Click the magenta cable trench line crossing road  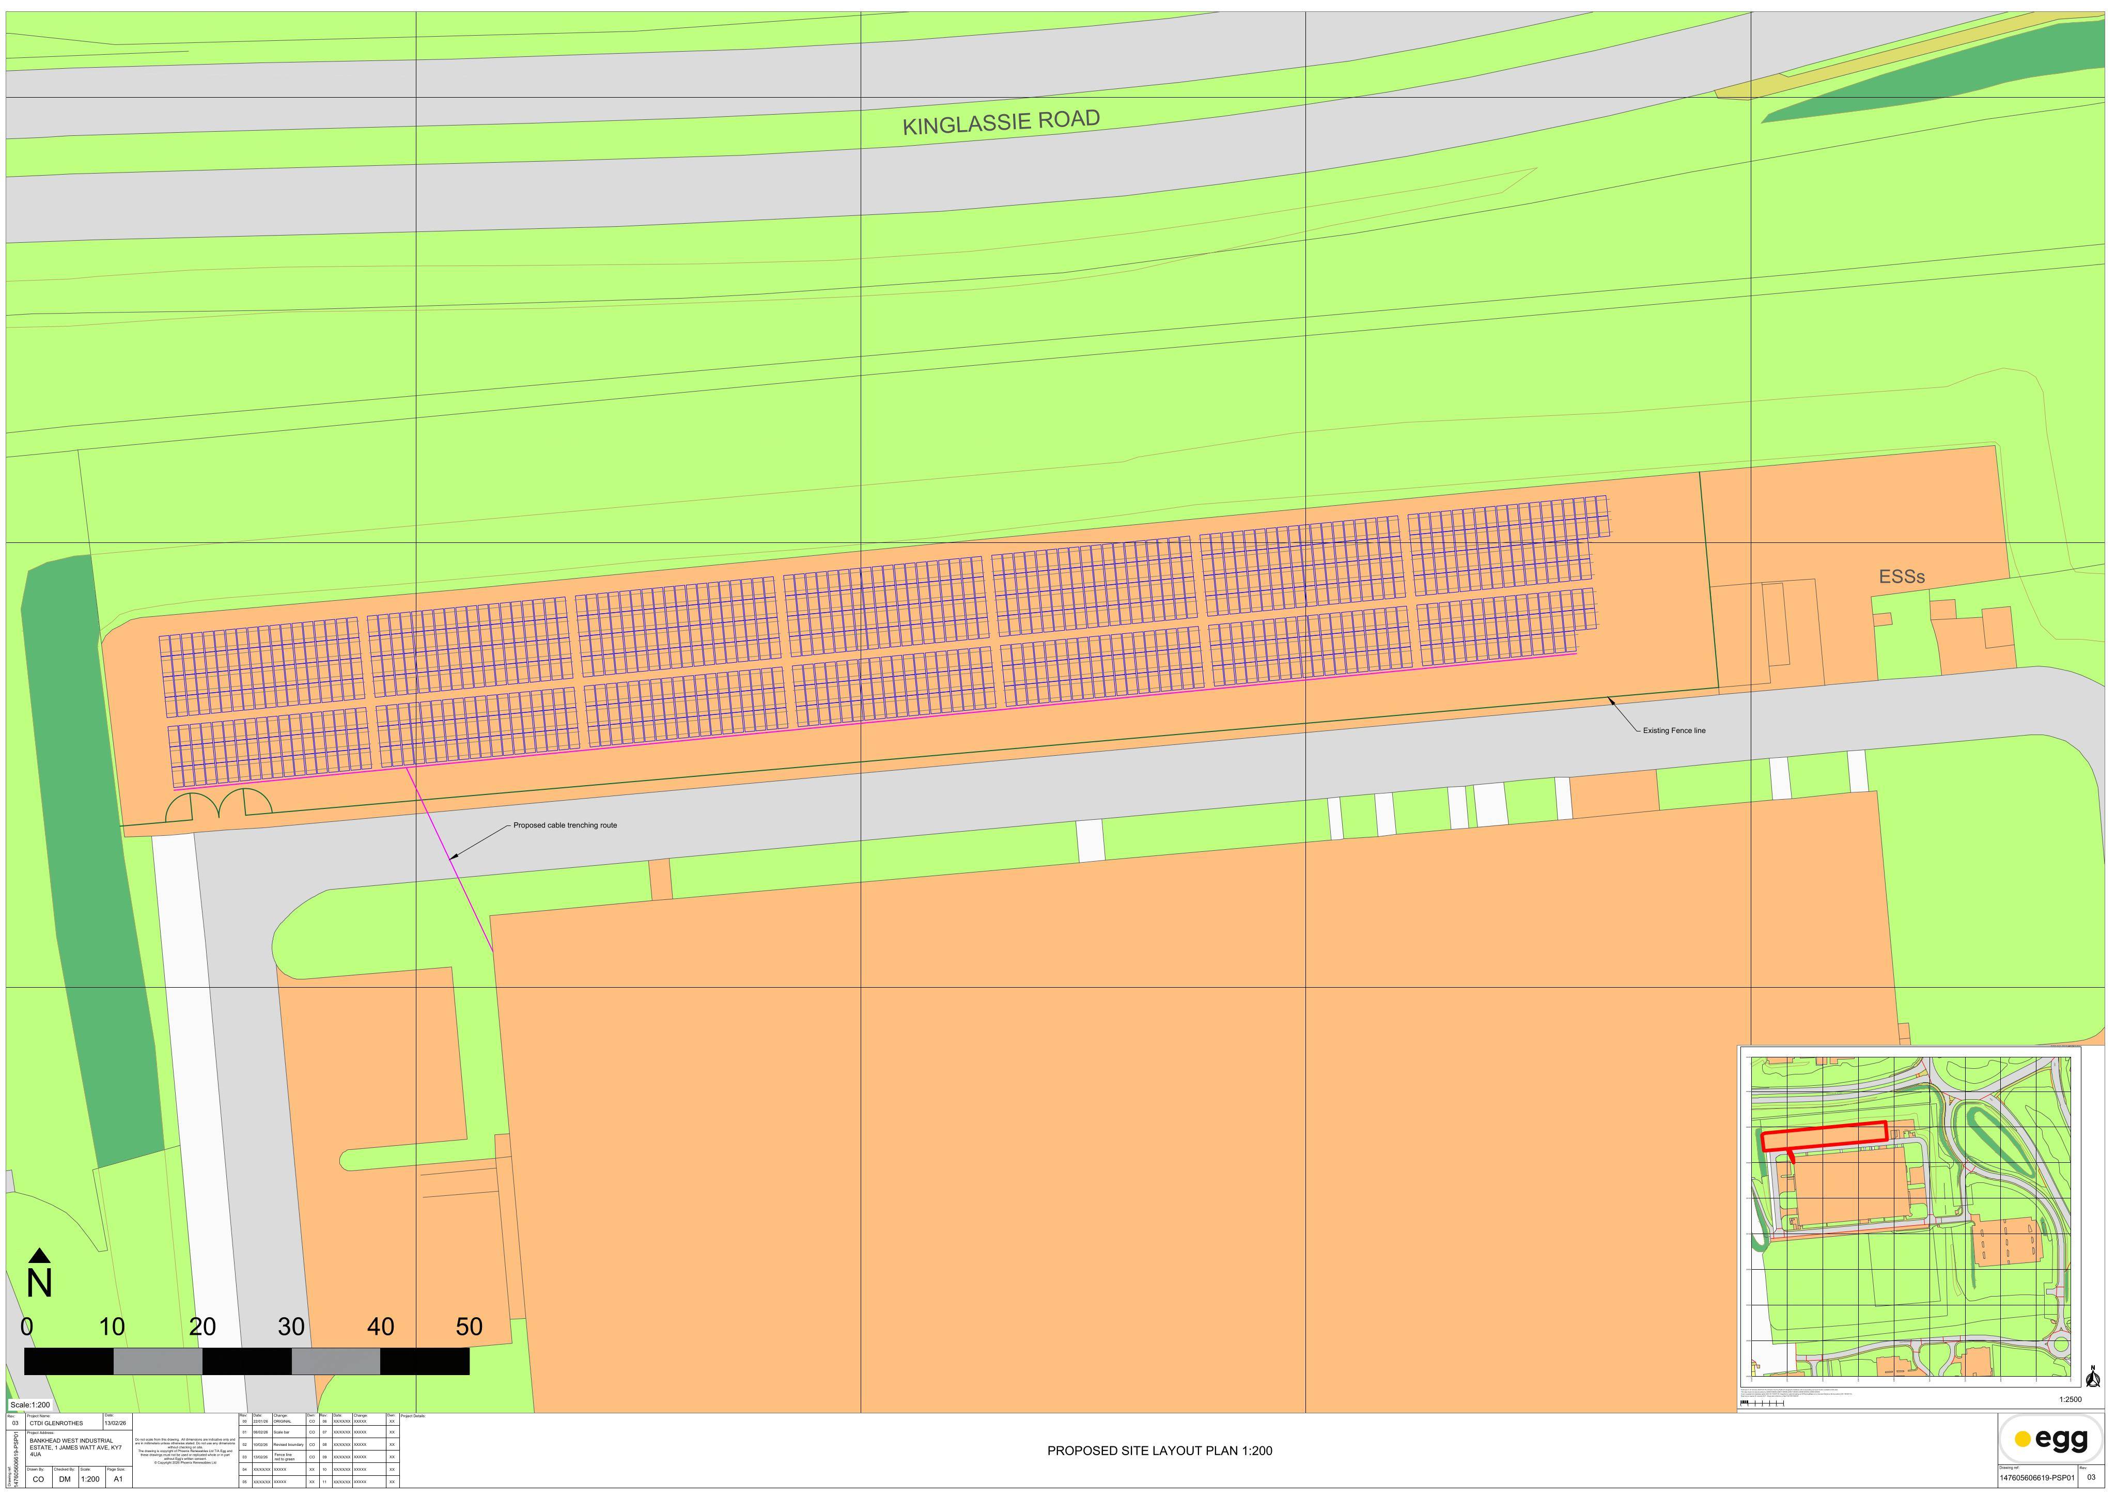(x=450, y=861)
